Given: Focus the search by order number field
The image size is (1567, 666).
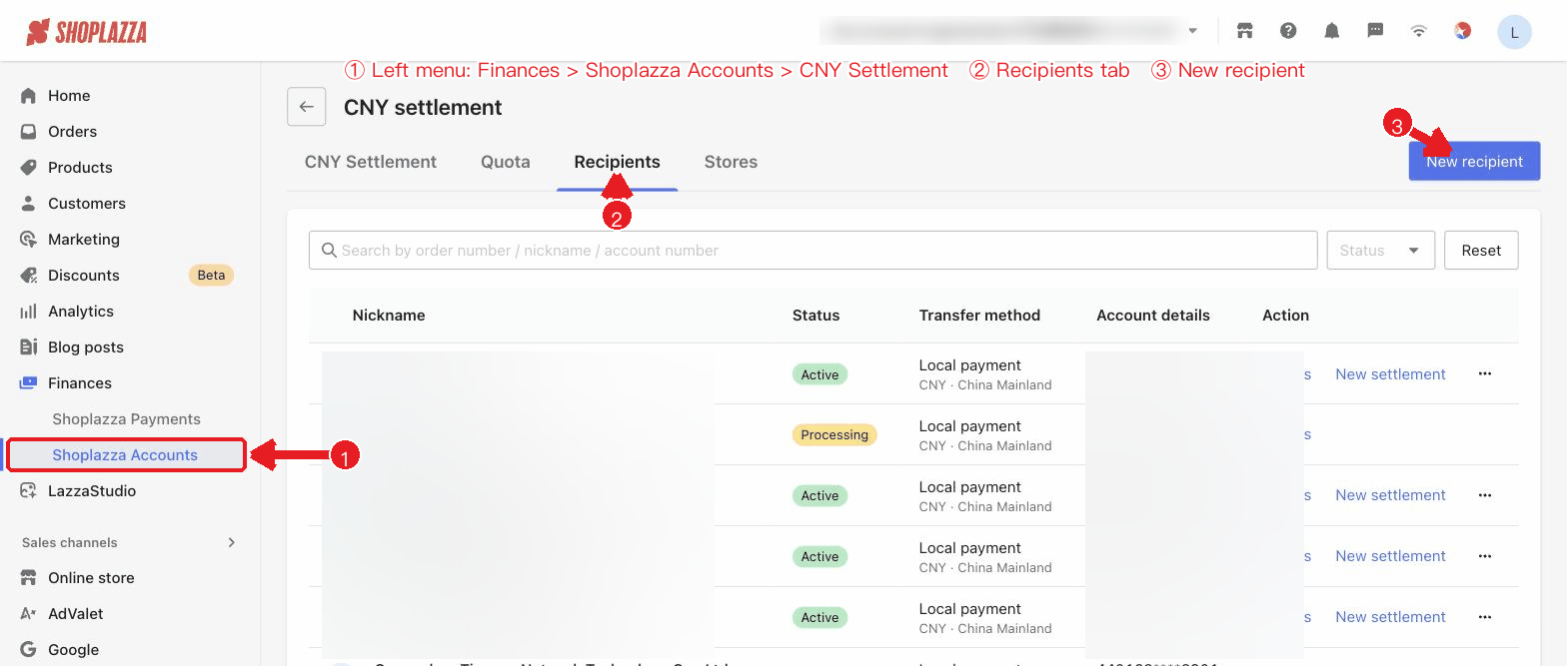Looking at the screenshot, I should (812, 251).
